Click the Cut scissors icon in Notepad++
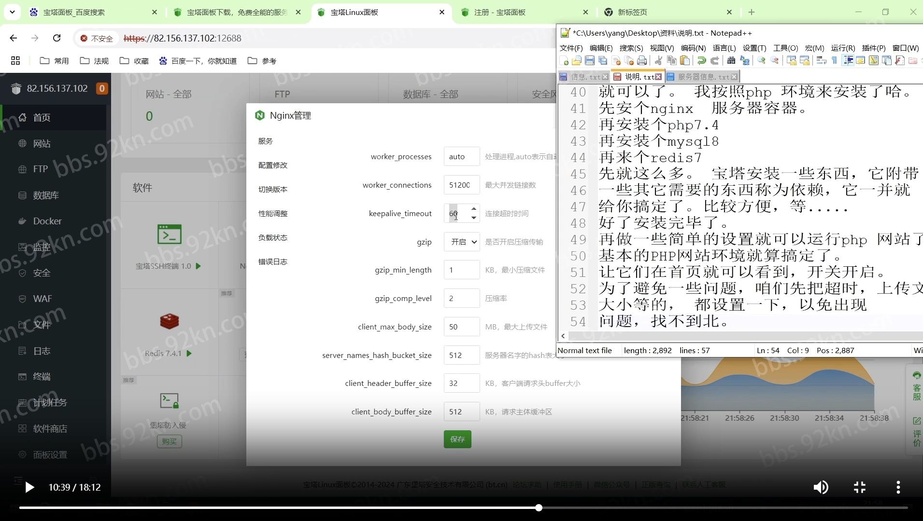Image resolution: width=923 pixels, height=521 pixels. pos(658,60)
